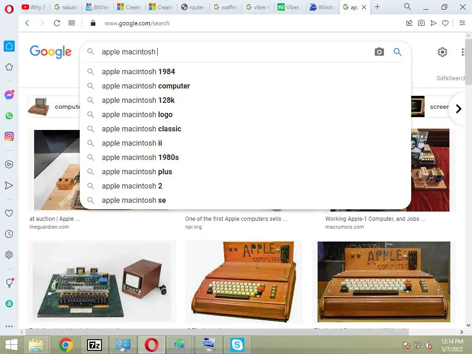Image resolution: width=472 pixels, height=354 pixels.
Task: Open Speed Dial start page grid icon
Action: point(71,23)
